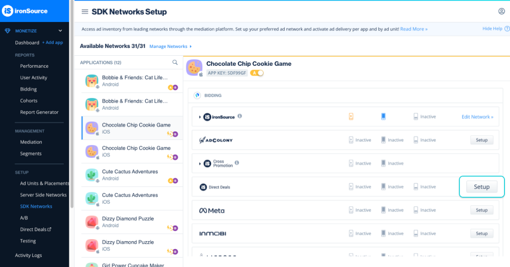The height and width of the screenshot is (267, 510).
Task: Click the Setup button for Direct Deals
Action: [x=481, y=187]
